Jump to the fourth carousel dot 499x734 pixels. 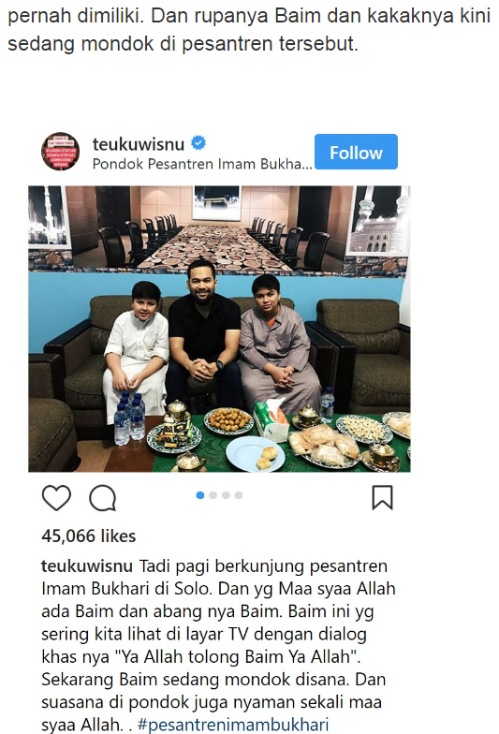pyautogui.click(x=239, y=495)
